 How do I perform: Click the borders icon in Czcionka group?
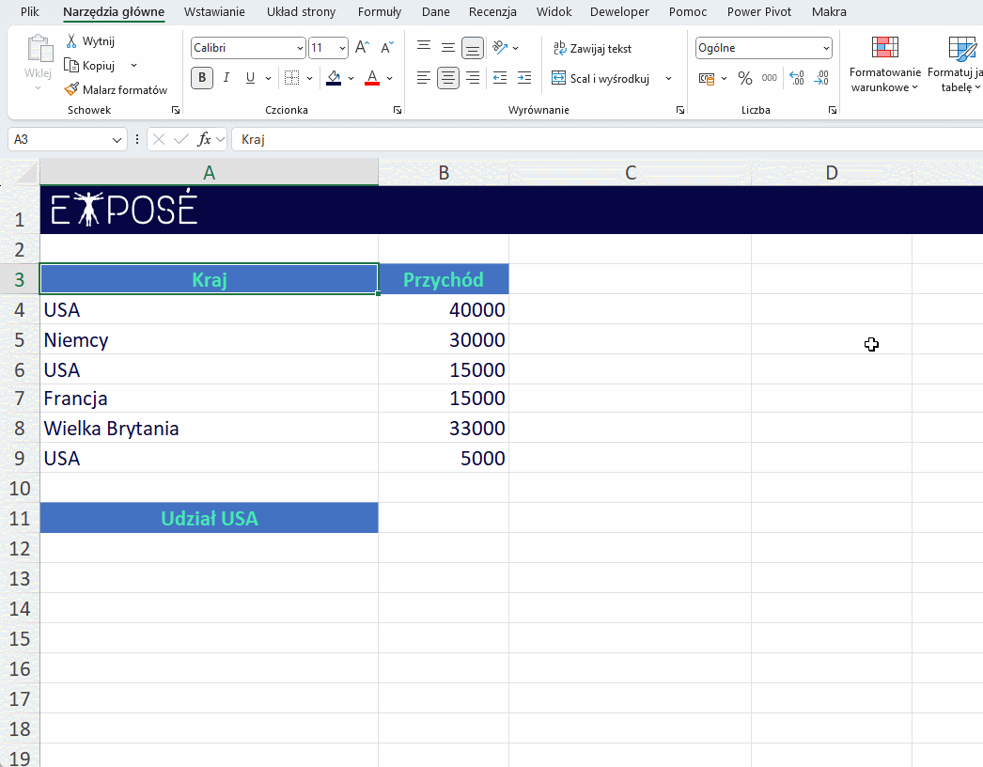291,78
